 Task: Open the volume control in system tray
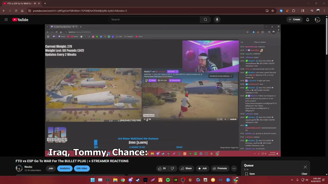307,180
